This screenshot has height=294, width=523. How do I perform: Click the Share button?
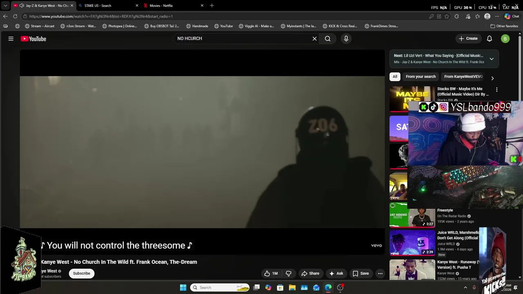[x=310, y=274]
